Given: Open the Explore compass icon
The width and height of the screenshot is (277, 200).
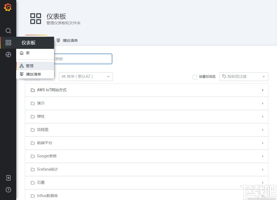Looking at the screenshot, I should [x=8, y=54].
